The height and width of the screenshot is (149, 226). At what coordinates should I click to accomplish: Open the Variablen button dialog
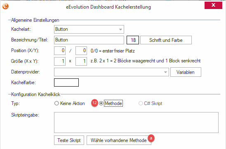click(x=186, y=72)
